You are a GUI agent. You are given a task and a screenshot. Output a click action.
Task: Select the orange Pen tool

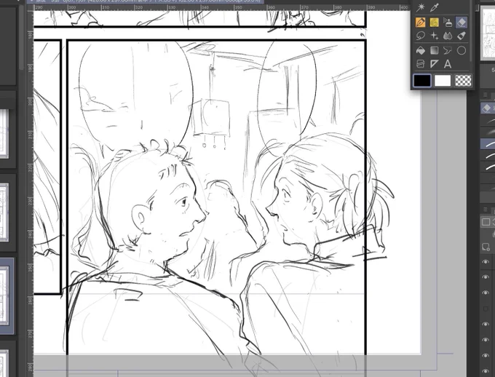point(421,23)
